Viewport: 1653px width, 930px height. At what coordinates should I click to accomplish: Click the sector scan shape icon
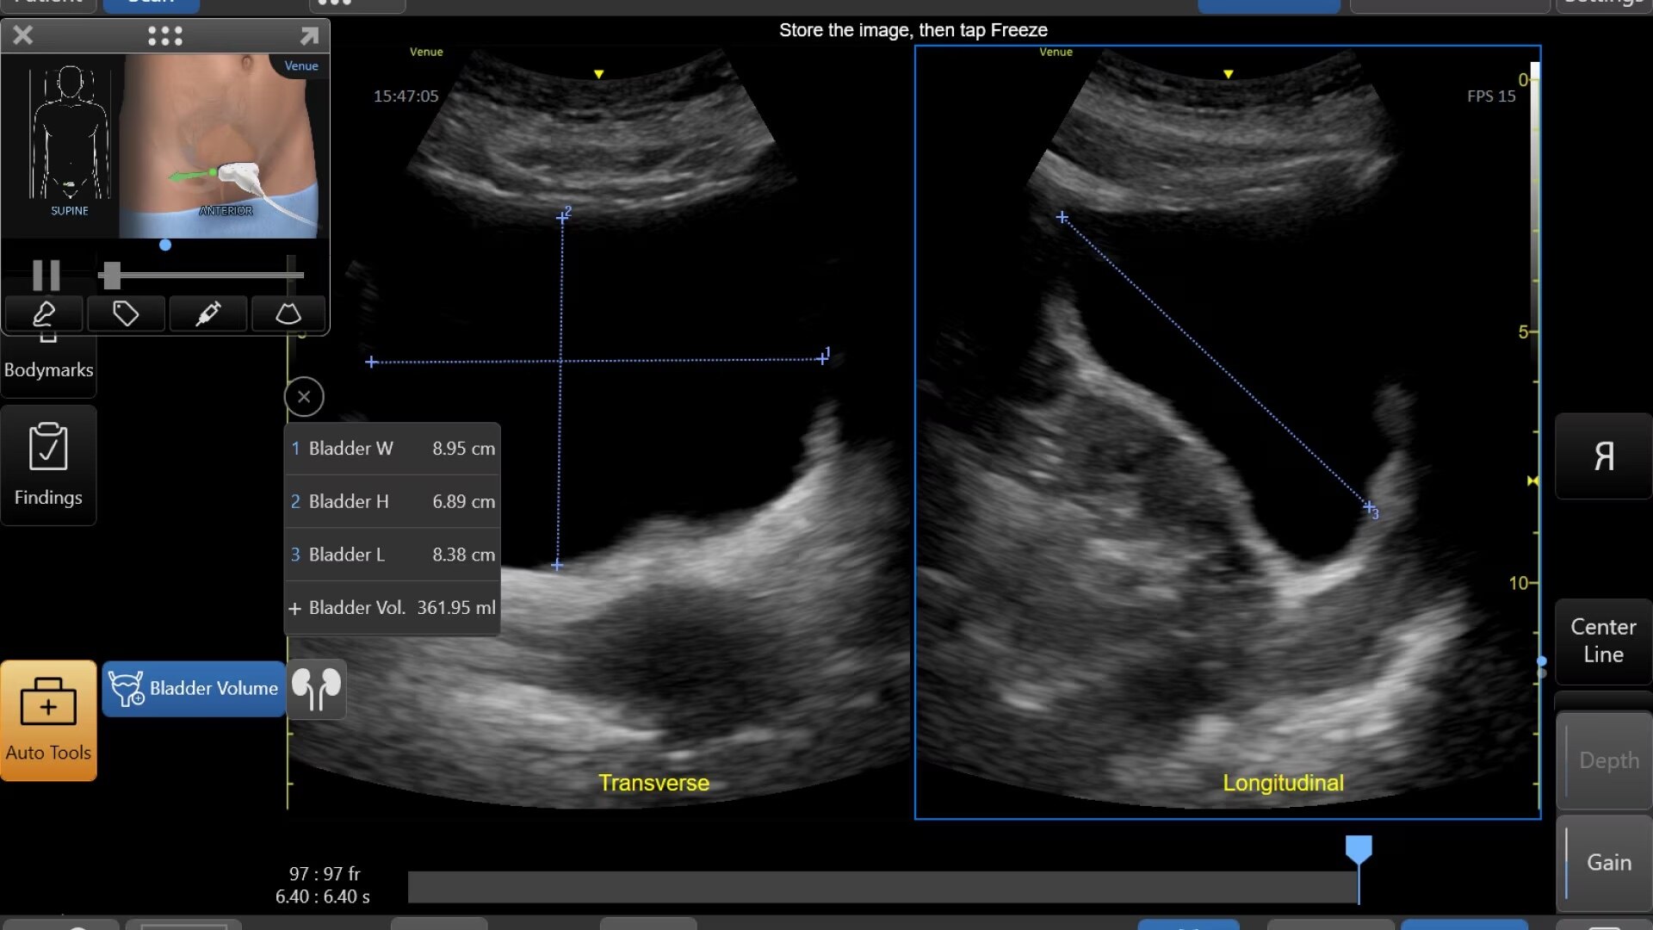[x=288, y=313]
